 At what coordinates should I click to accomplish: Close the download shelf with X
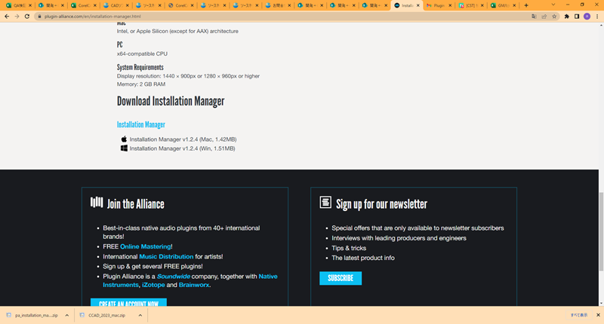pos(598,315)
